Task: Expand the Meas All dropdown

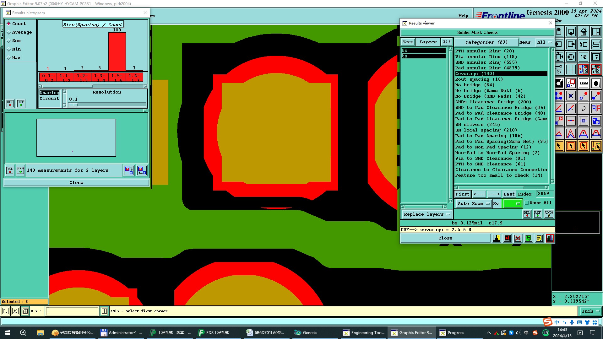Action: [x=544, y=42]
